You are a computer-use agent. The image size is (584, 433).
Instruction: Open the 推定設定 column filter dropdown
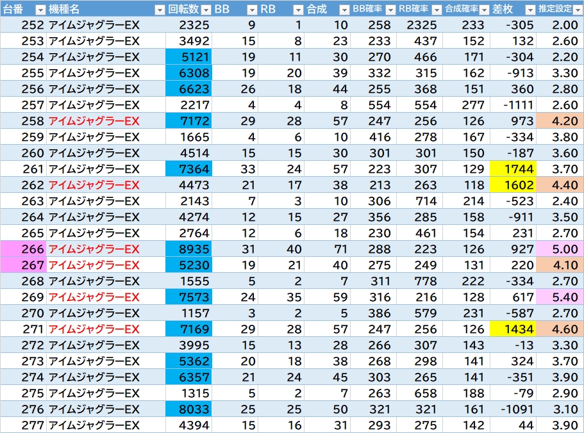point(578,10)
